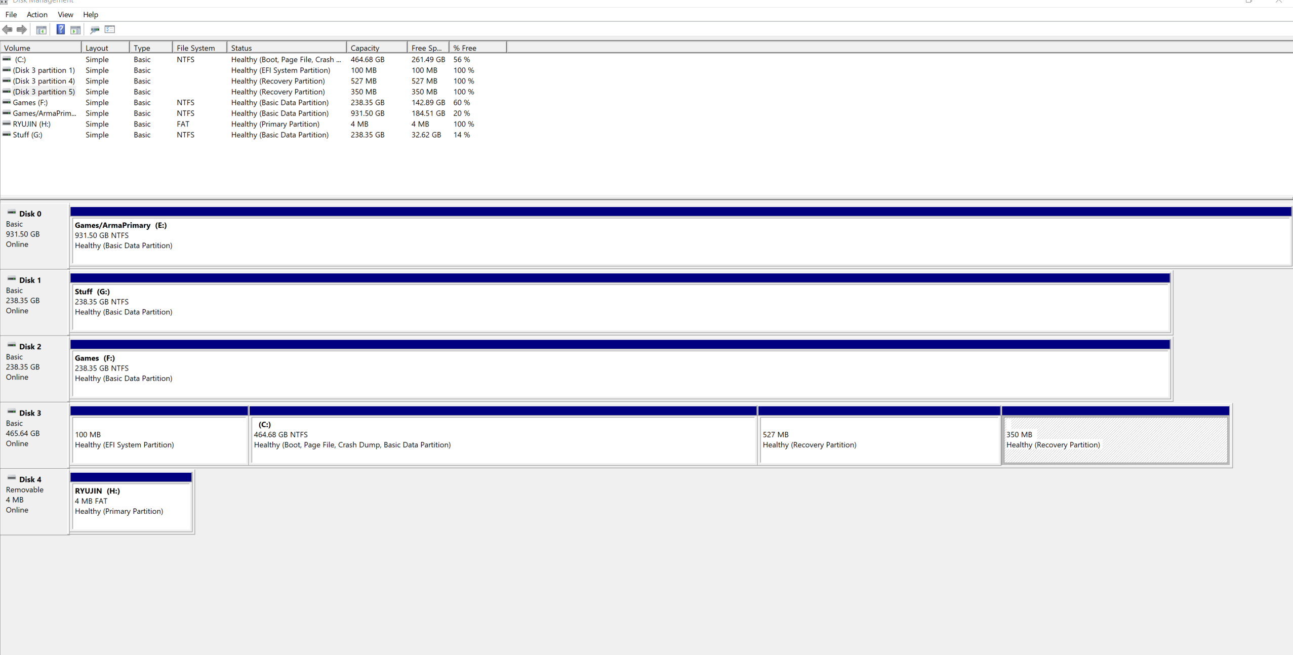Click the Disk 0 label panel
The image size is (1293, 655).
(34, 235)
